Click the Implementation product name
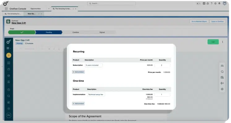Image resolution: width=231 pixels, height=123 pixels. (x=79, y=94)
